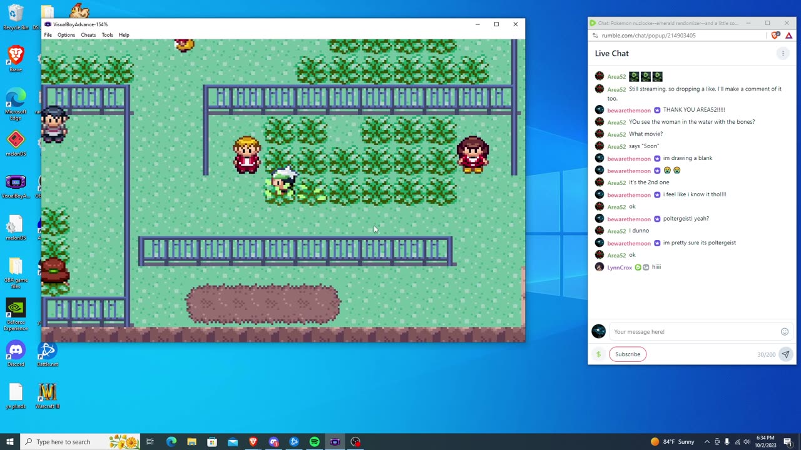
Task: Open Brave browser from the taskbar
Action: pyautogui.click(x=253, y=442)
